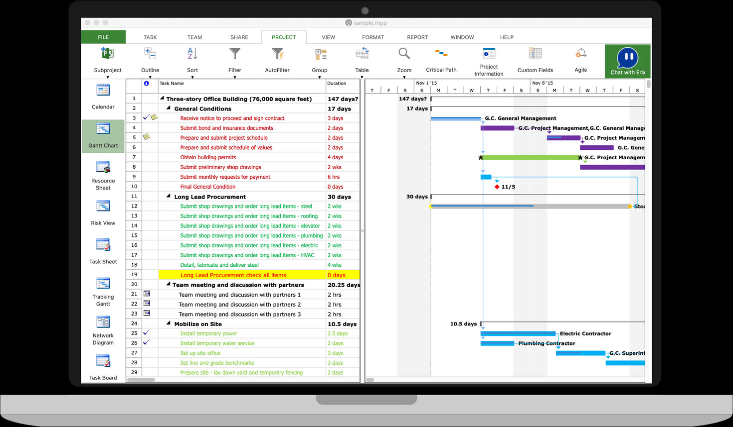Select the Sort tool
Image resolution: width=733 pixels, height=427 pixels.
[192, 60]
